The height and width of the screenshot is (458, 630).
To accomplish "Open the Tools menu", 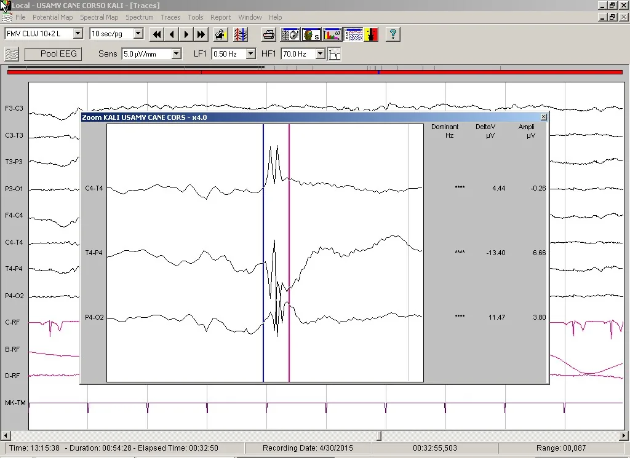I will (195, 17).
